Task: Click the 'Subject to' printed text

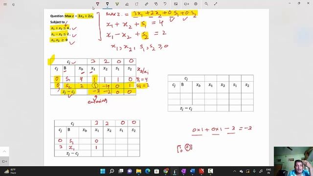Action: [x=58, y=22]
